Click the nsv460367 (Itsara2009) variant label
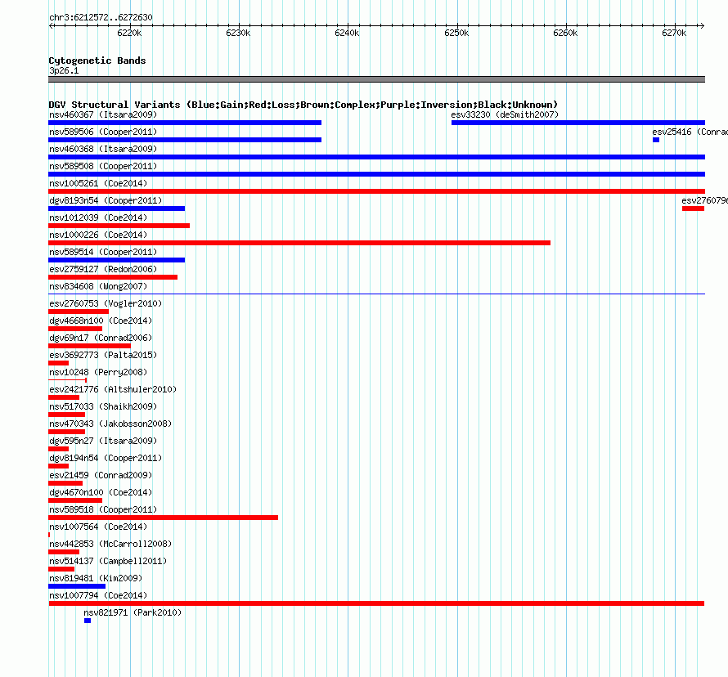This screenshot has width=728, height=677. pos(103,114)
